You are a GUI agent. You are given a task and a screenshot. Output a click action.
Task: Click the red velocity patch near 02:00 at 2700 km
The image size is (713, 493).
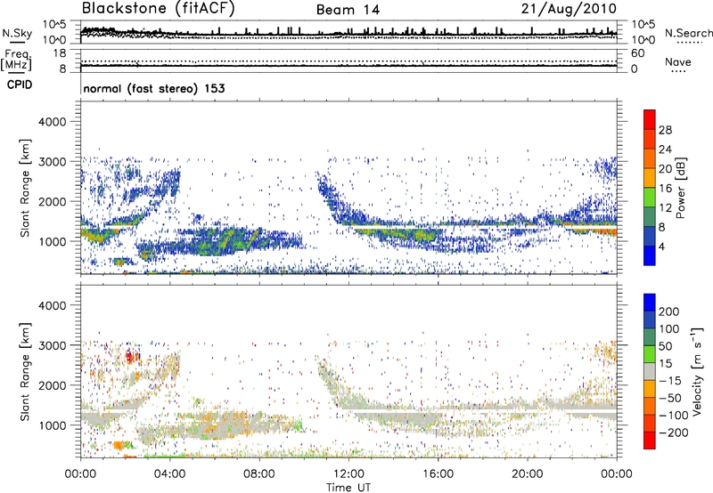coord(131,358)
